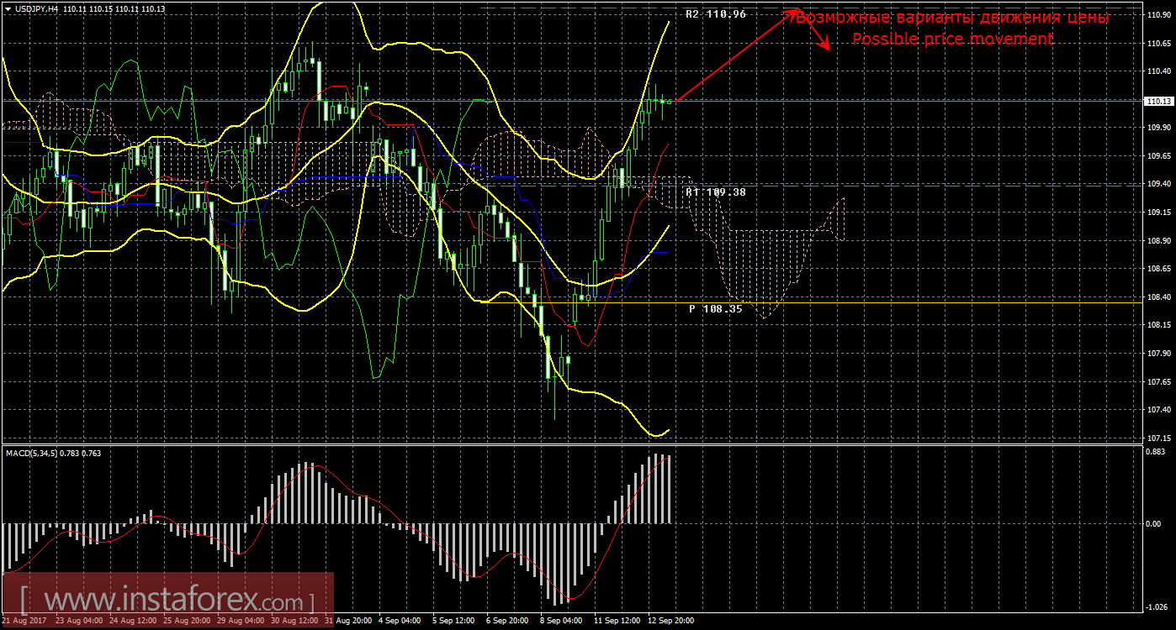Click the 109.40 price axis value

click(1159, 184)
